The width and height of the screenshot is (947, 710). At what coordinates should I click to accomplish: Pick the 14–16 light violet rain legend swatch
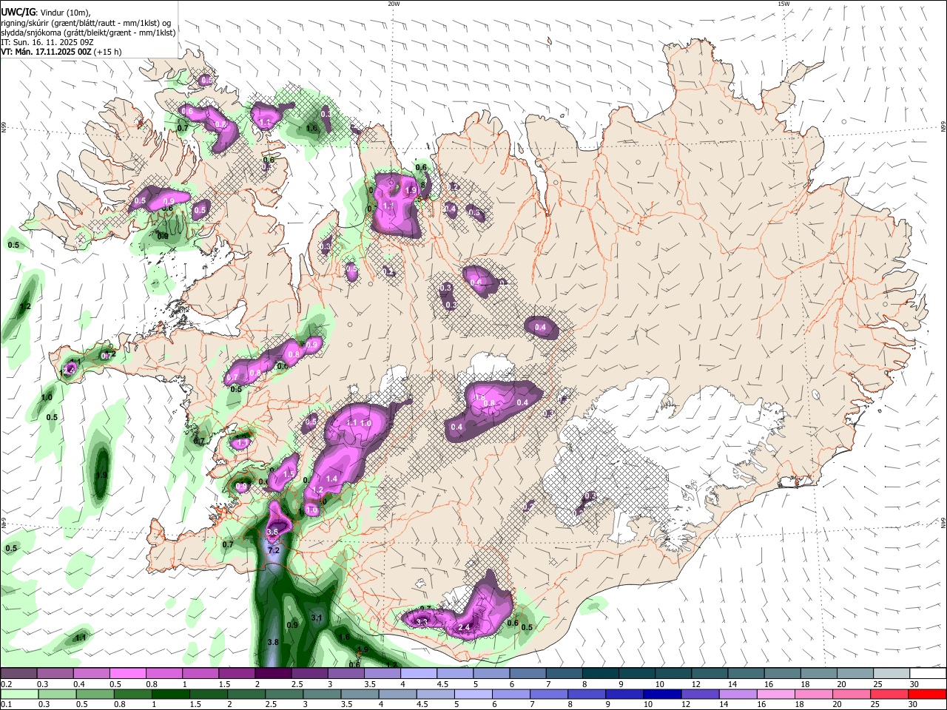pyautogui.click(x=738, y=694)
